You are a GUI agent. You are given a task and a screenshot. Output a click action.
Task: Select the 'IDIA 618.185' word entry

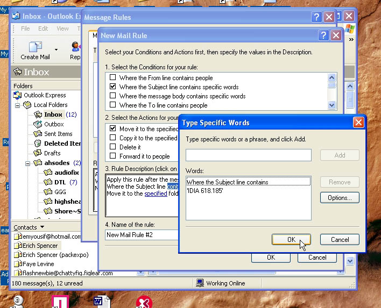point(205,191)
